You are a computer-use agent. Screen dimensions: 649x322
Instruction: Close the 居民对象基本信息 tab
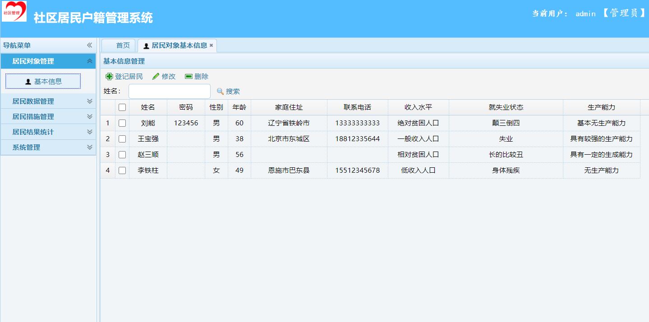pyautogui.click(x=212, y=45)
